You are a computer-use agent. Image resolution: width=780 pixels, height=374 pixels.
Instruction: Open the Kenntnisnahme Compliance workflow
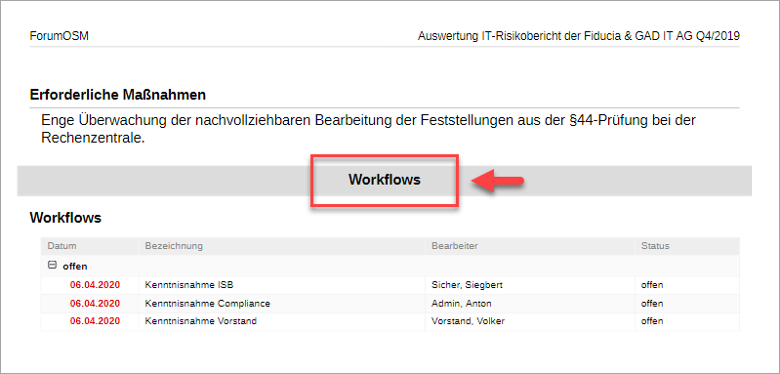point(207,304)
